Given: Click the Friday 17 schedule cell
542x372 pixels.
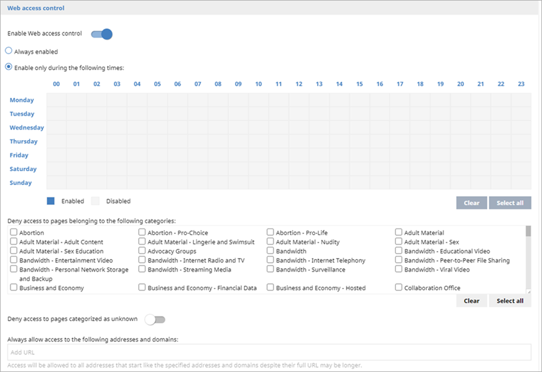Looking at the screenshot, I should [x=400, y=155].
